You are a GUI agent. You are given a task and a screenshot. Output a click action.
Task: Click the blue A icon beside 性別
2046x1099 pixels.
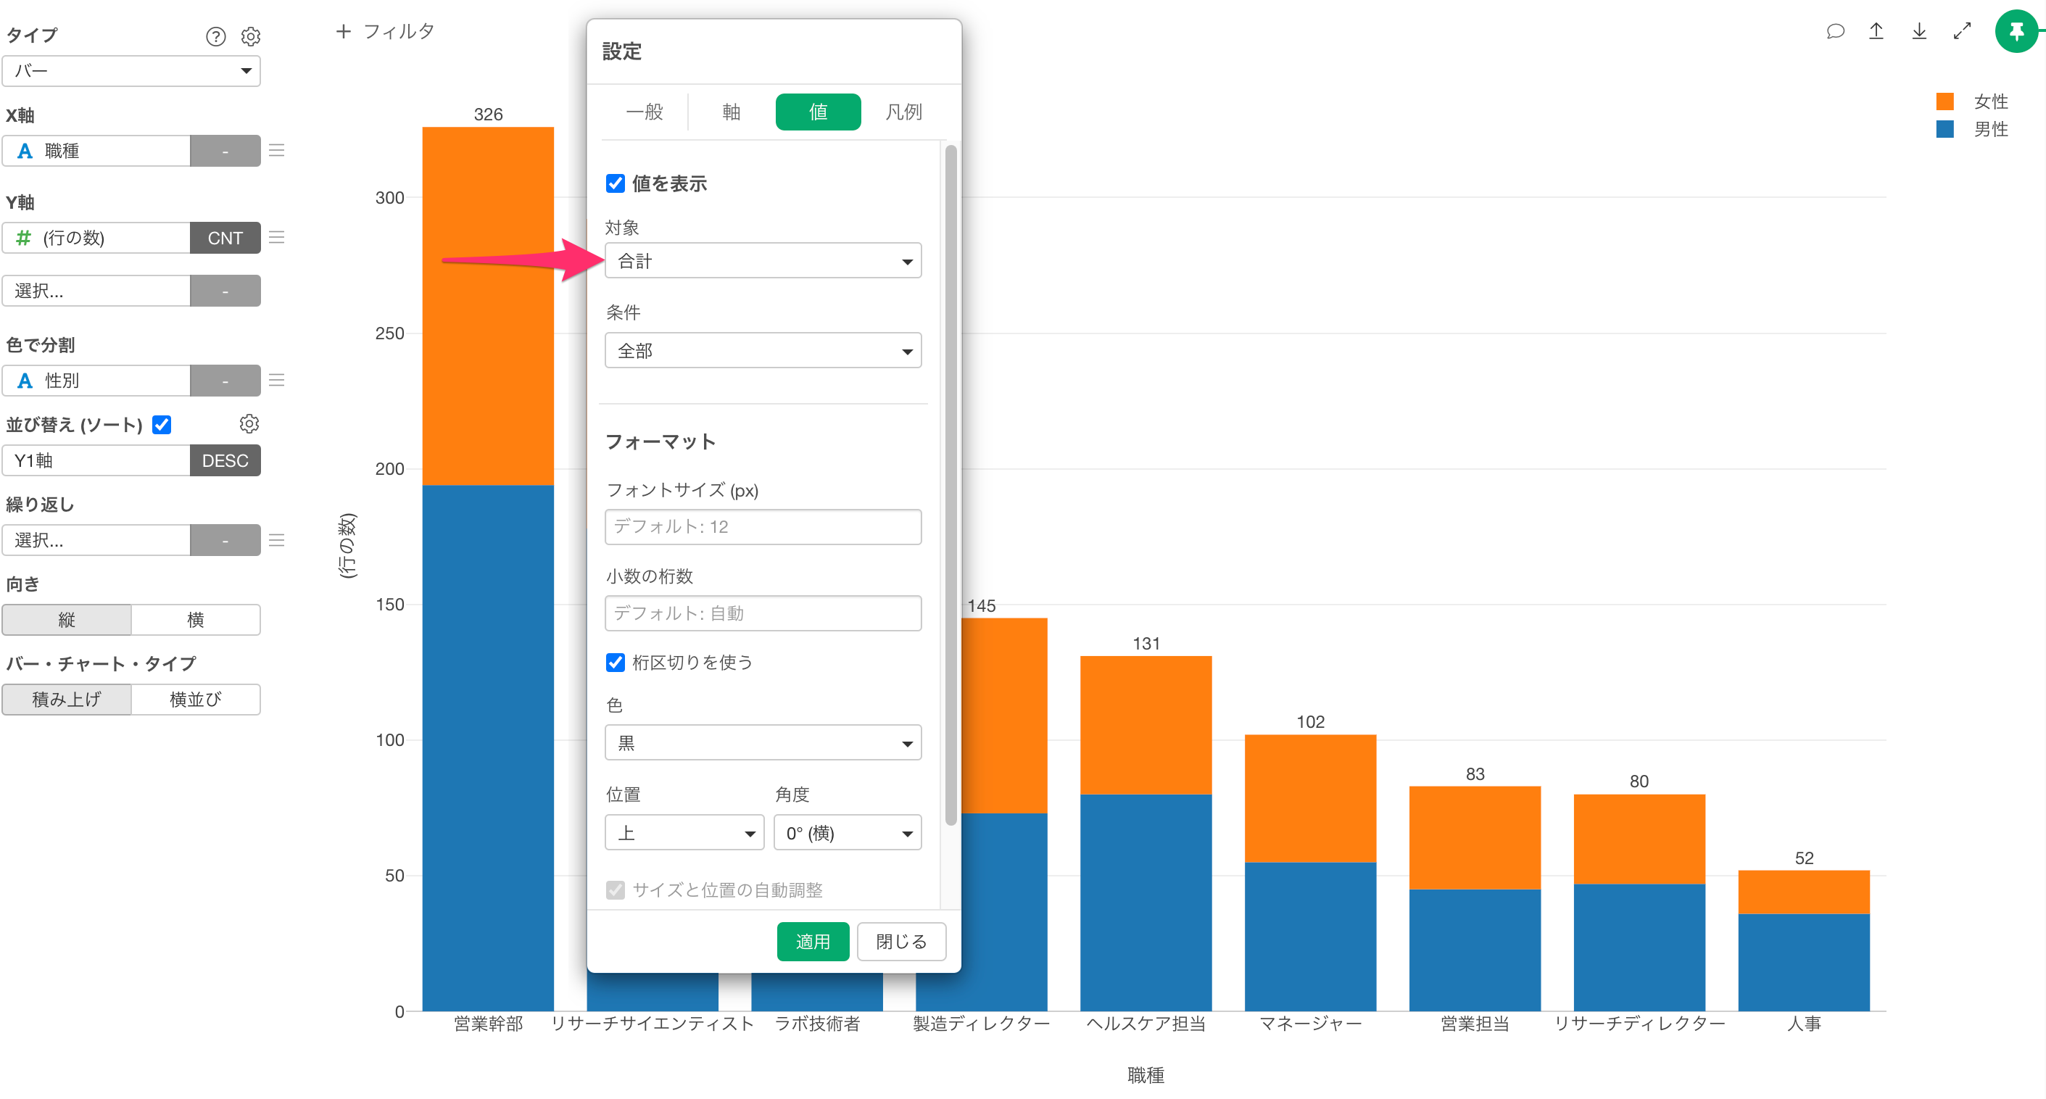[x=25, y=381]
